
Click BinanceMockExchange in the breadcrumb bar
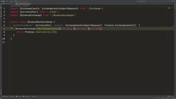[16, 6]
